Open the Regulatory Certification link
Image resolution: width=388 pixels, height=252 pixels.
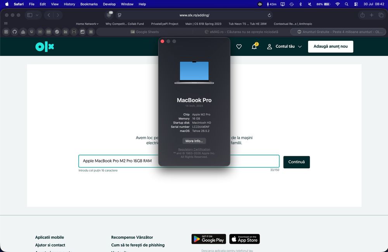point(194,149)
